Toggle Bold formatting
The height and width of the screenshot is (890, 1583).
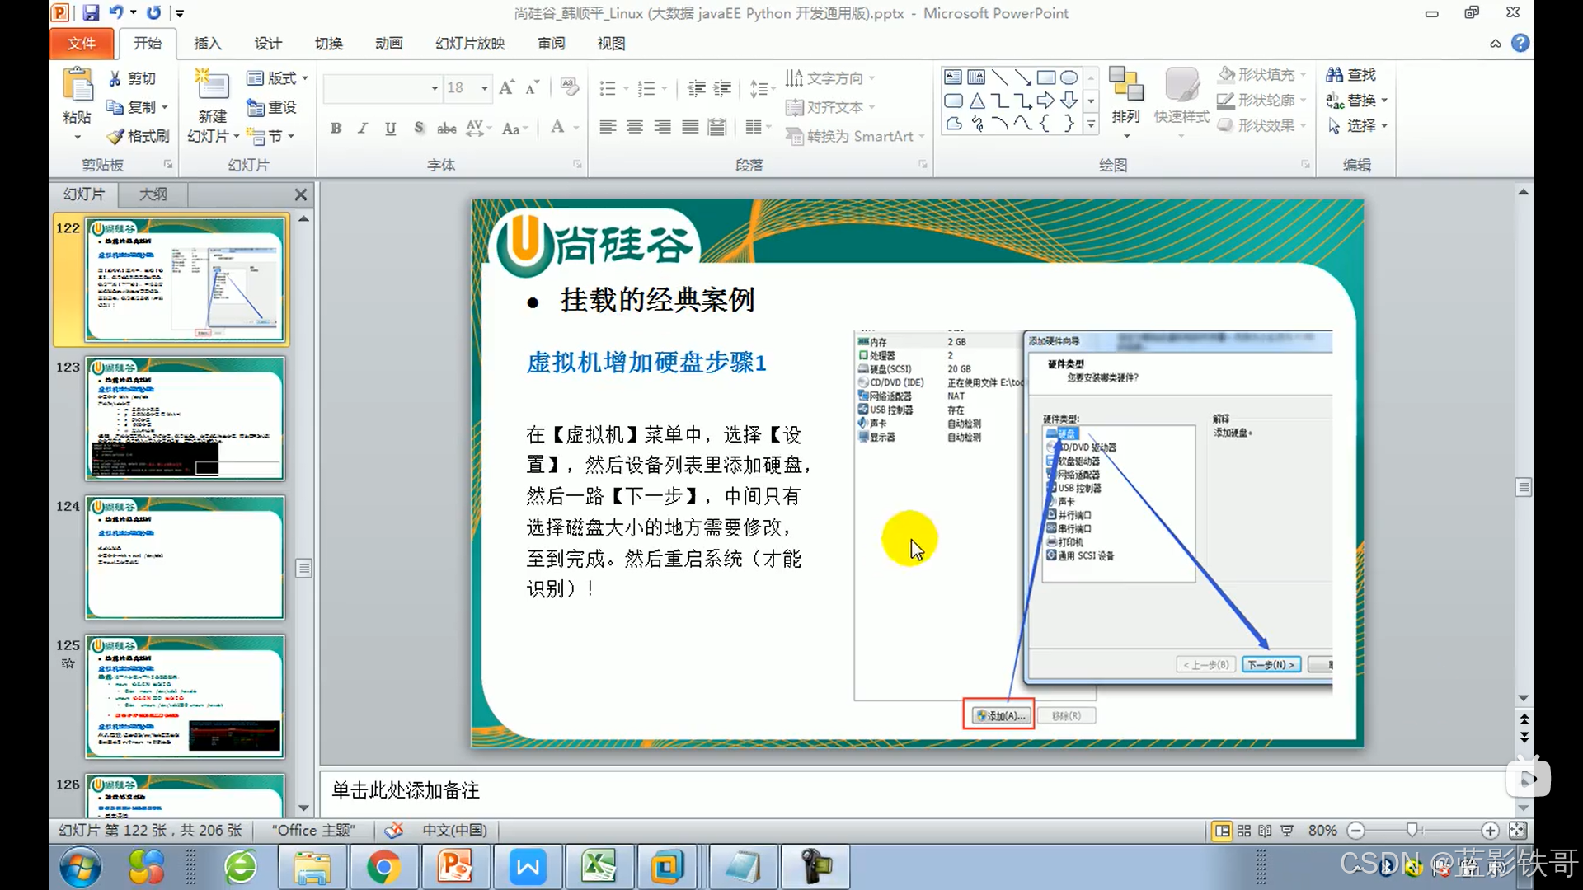point(336,128)
